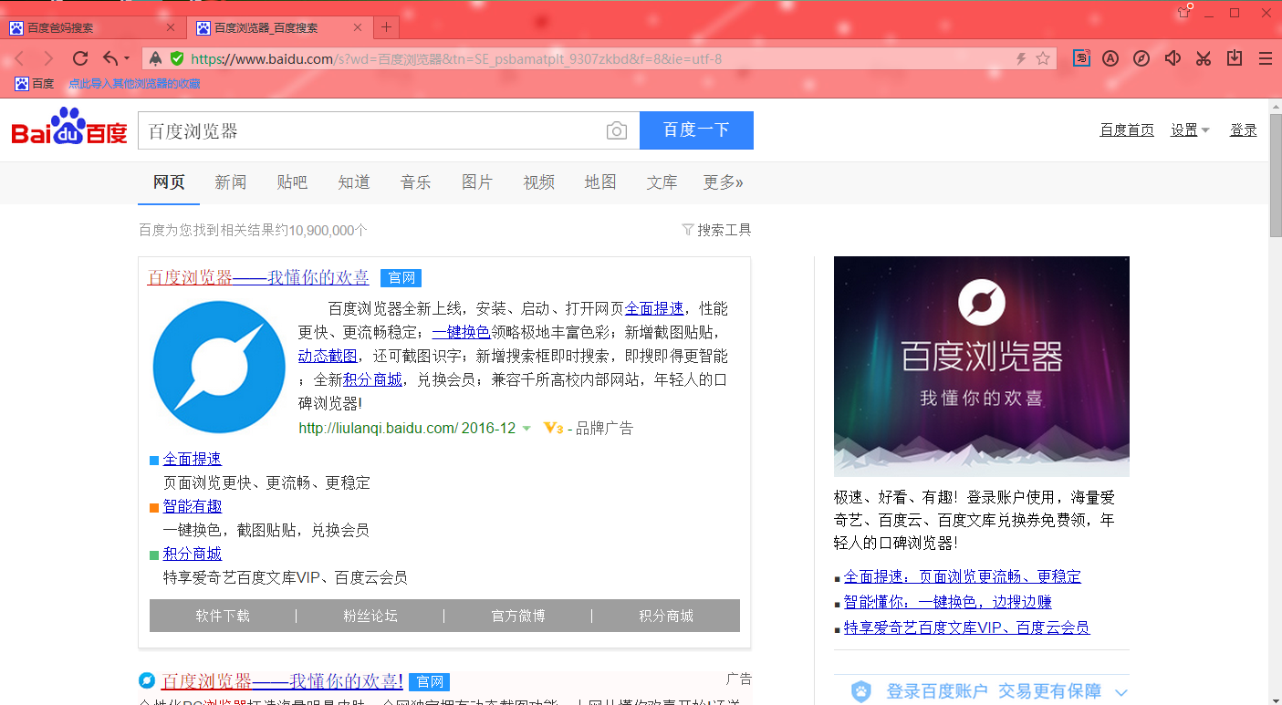Switch to the 百度爸妈搜索 tab
The image size is (1282, 705).
click(93, 28)
